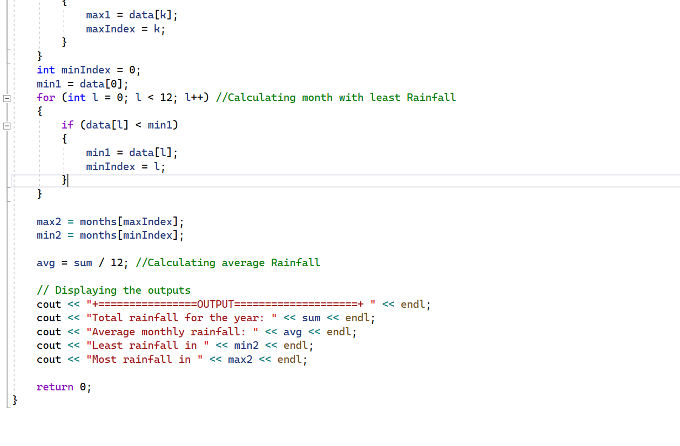Click 'max2' in the Most rainfall cout line
The width and height of the screenshot is (680, 446).
pos(240,360)
